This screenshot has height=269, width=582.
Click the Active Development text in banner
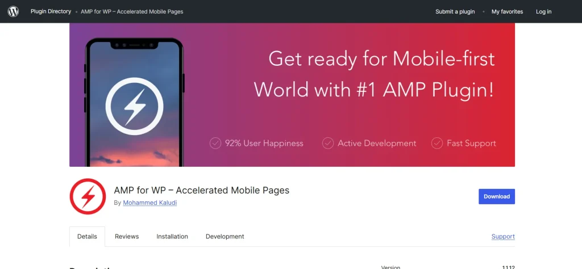pyautogui.click(x=377, y=143)
